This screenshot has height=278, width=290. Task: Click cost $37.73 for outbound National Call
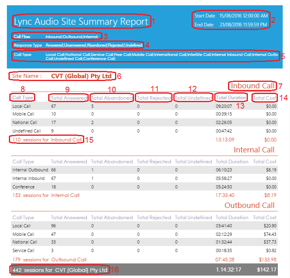pos(270,242)
